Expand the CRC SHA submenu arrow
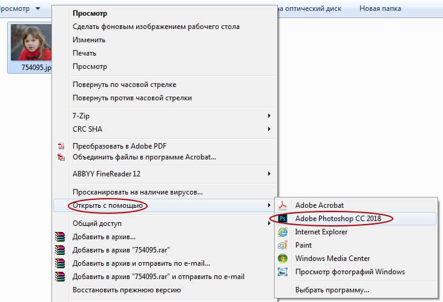This screenshot has width=443, height=302. tap(269, 129)
